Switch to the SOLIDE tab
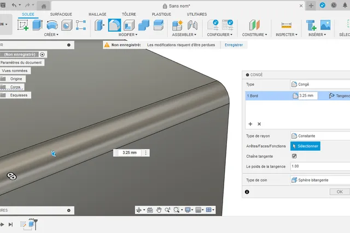350x233 pixels. [28, 14]
